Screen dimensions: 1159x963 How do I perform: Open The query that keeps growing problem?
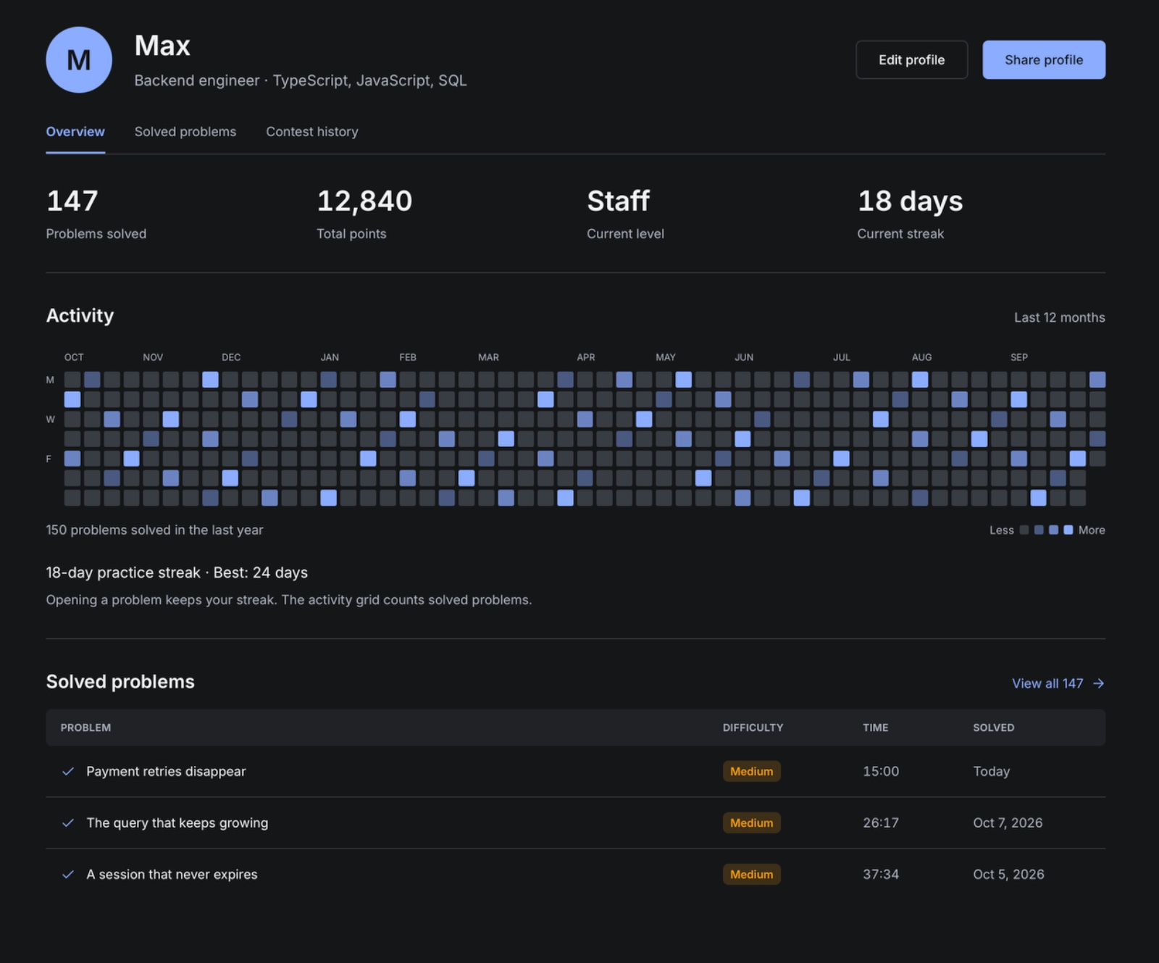(x=177, y=822)
